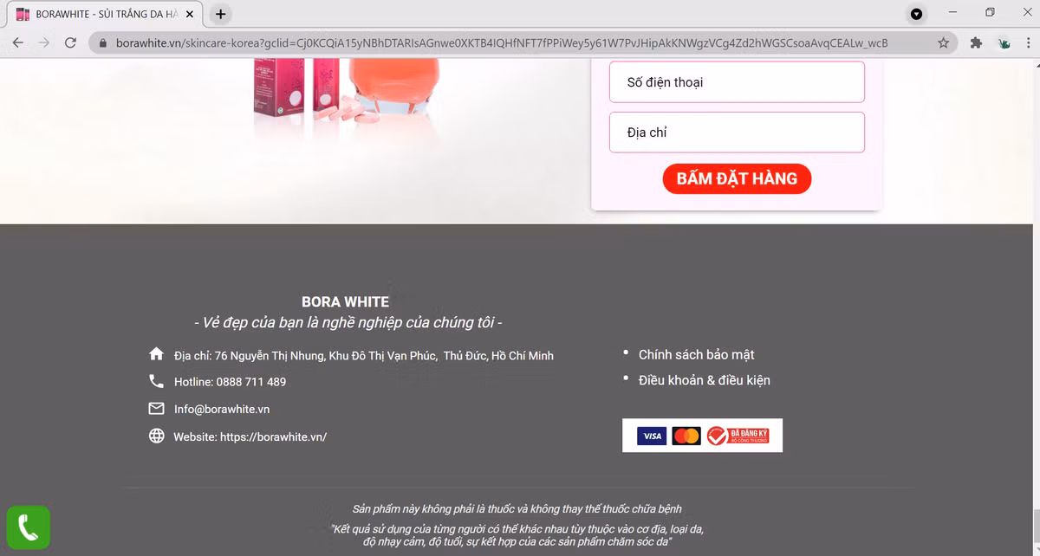Viewport: 1040px width, 556px height.
Task: Open the Chrome profile dropdown circle
Action: (x=916, y=14)
